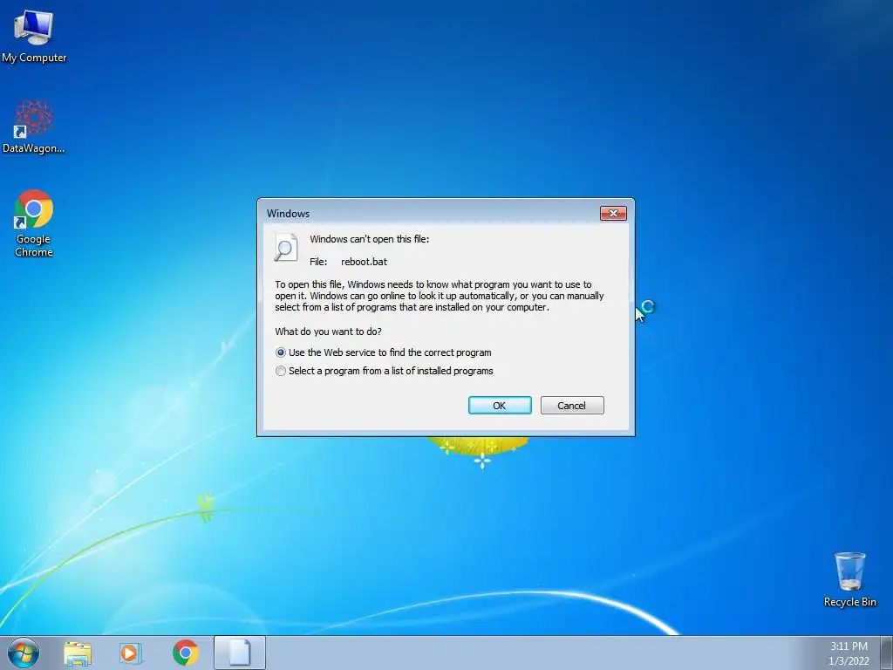Click the reboot.bat file name text
Screen dimensions: 893x670
click(x=364, y=262)
